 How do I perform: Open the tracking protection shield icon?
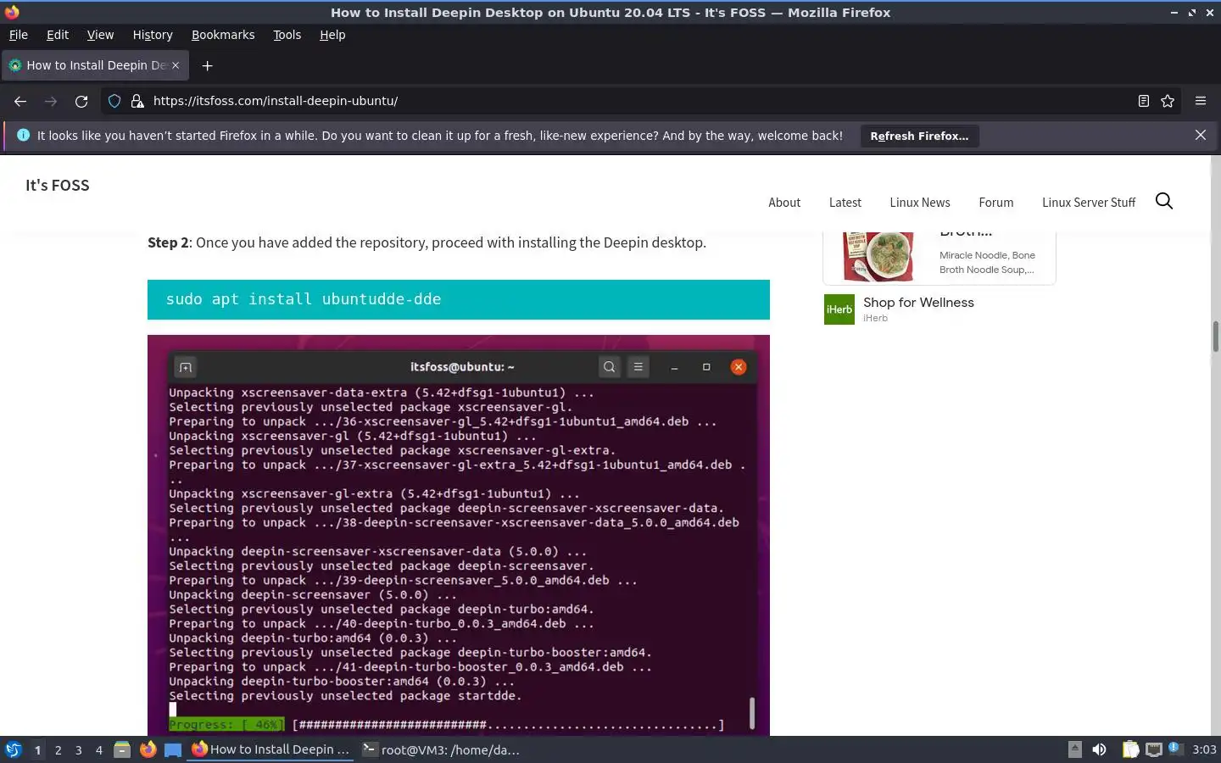click(114, 101)
